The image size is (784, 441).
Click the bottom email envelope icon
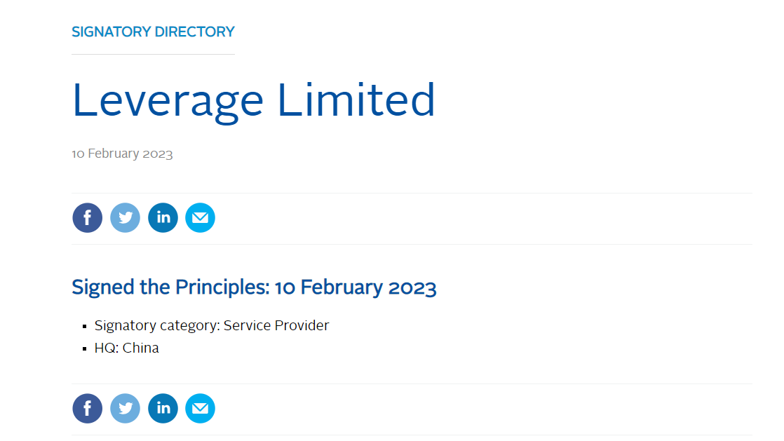(x=201, y=409)
